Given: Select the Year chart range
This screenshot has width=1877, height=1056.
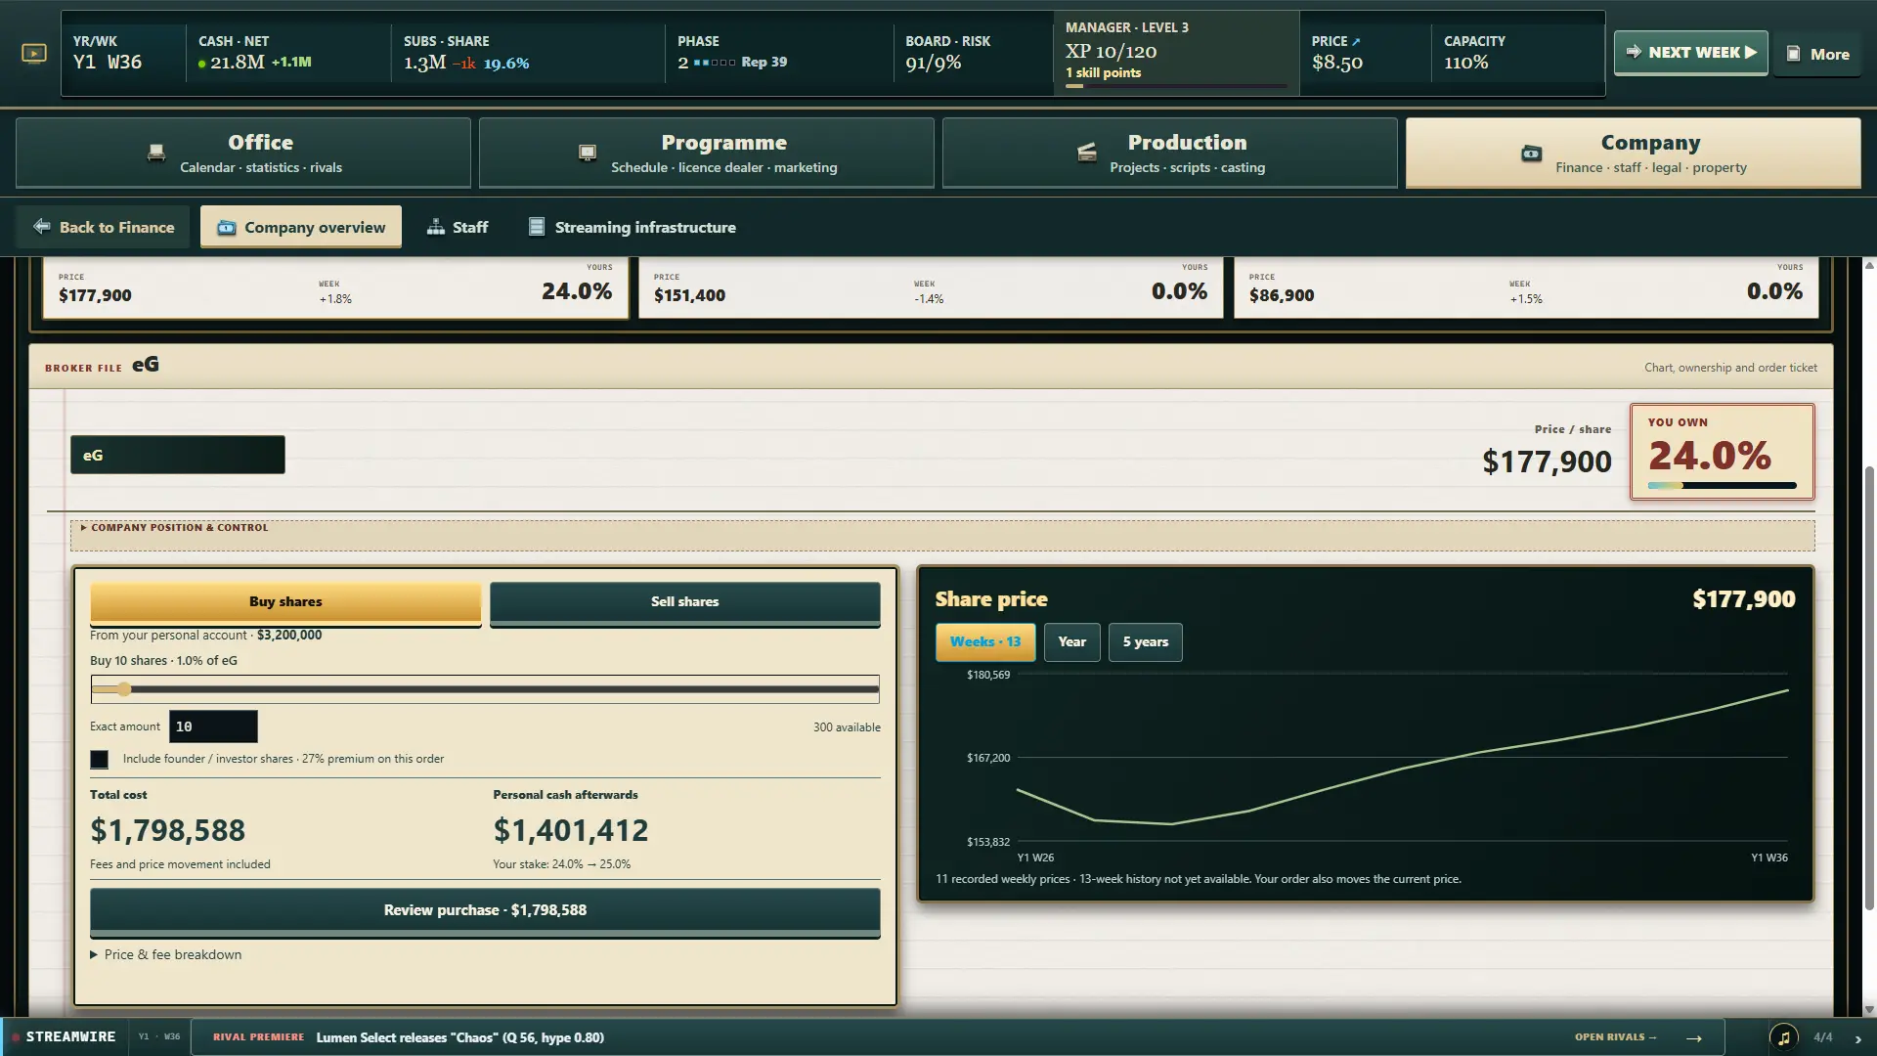Looking at the screenshot, I should [1071, 642].
